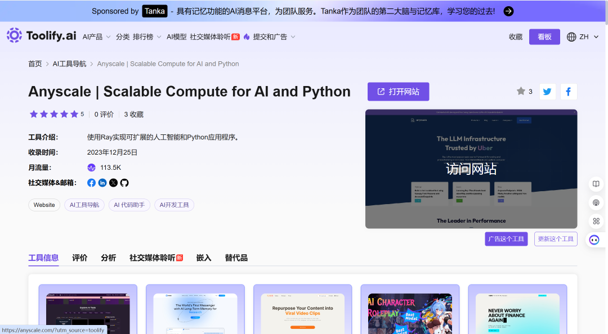
Task: Open the Explore AI Tools dark card thumbnail
Action: click(x=88, y=313)
